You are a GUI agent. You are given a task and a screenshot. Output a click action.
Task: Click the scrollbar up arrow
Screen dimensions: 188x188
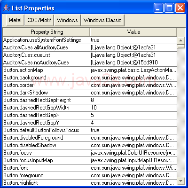pyautogui.click(x=181, y=41)
